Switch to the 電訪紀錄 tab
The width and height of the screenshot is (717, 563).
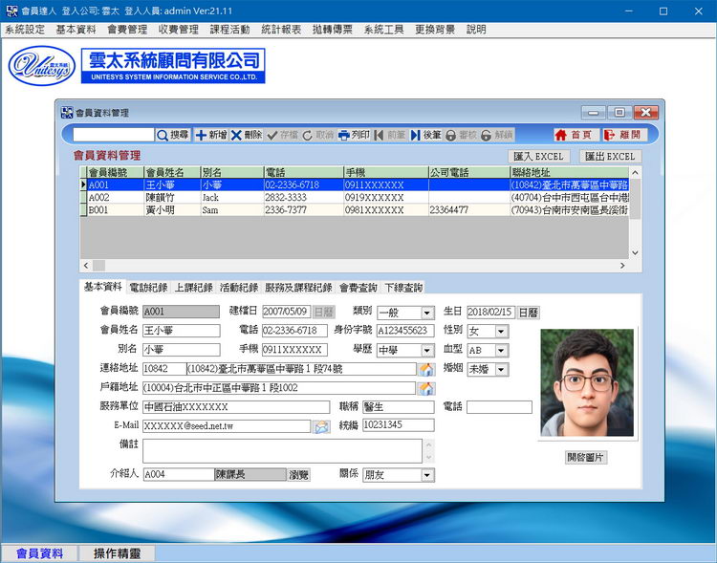click(147, 287)
